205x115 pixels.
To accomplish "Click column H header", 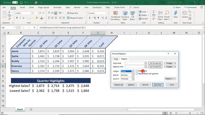I will pyautogui.click(x=111, y=33).
